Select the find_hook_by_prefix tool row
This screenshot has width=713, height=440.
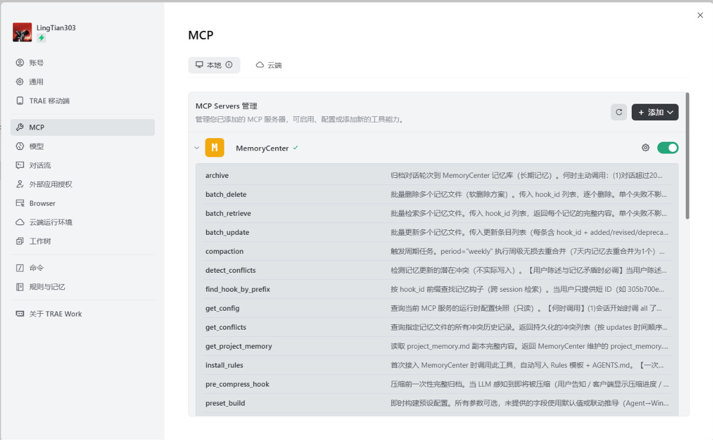coord(437,289)
